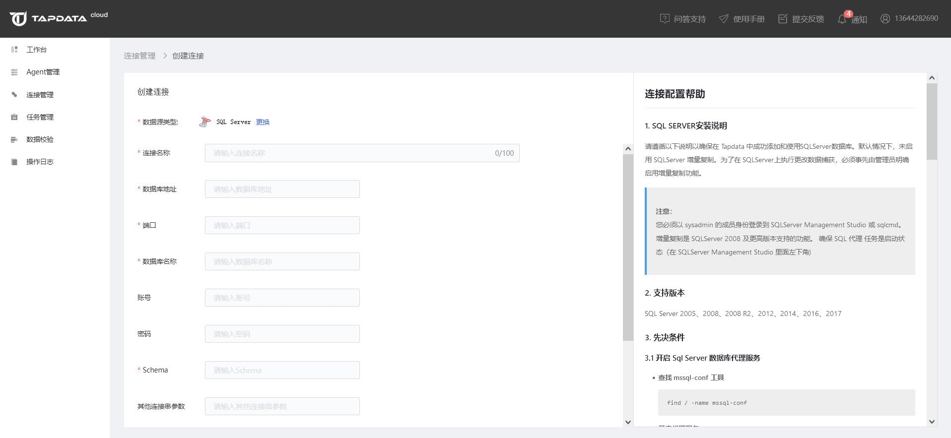
Task: Click the Tapdata cloud logo
Action: (59, 18)
